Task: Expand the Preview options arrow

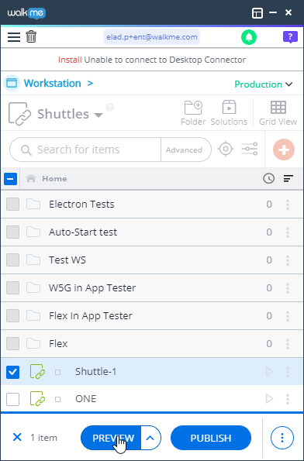Action: pyautogui.click(x=150, y=438)
